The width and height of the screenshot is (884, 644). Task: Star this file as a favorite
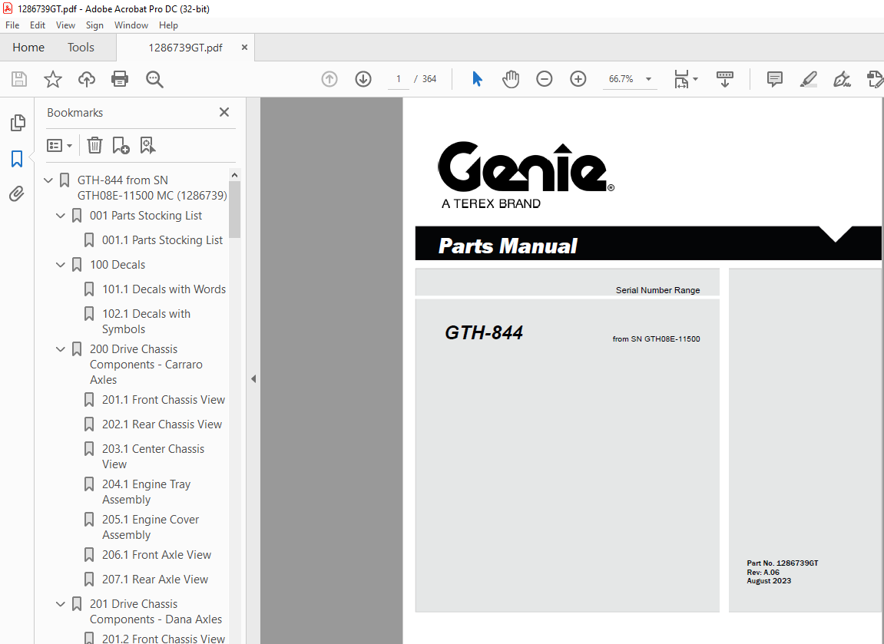click(x=53, y=79)
